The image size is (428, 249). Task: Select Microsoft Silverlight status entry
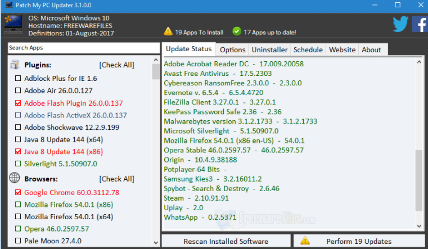pos(221,131)
